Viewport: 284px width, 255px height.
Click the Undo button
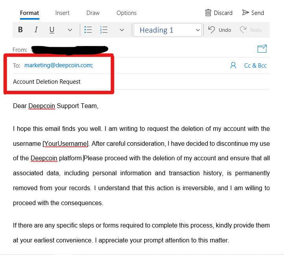click(219, 30)
